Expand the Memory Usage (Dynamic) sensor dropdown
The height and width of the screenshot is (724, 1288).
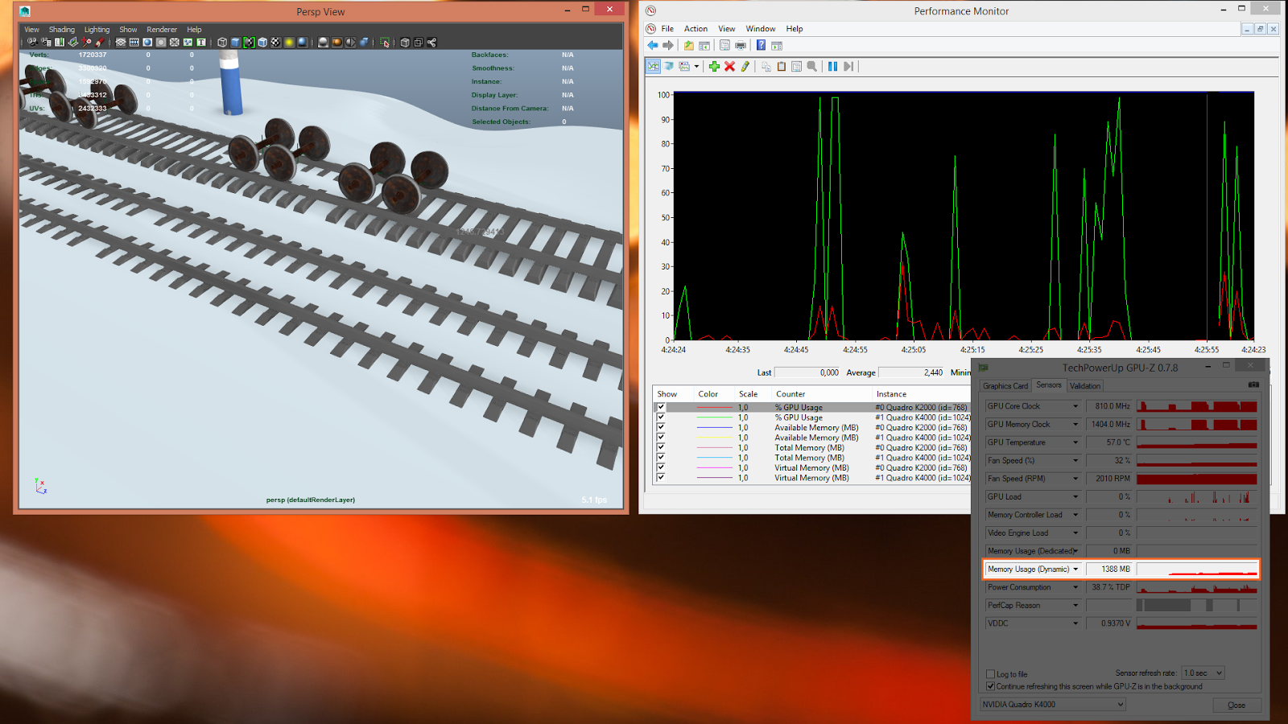(x=1076, y=569)
